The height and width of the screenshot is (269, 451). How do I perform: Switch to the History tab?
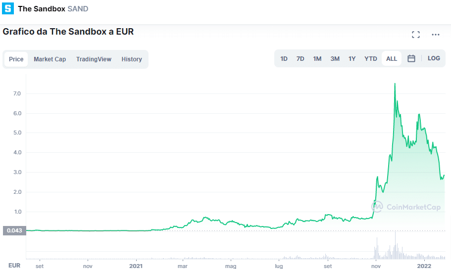[x=132, y=59]
